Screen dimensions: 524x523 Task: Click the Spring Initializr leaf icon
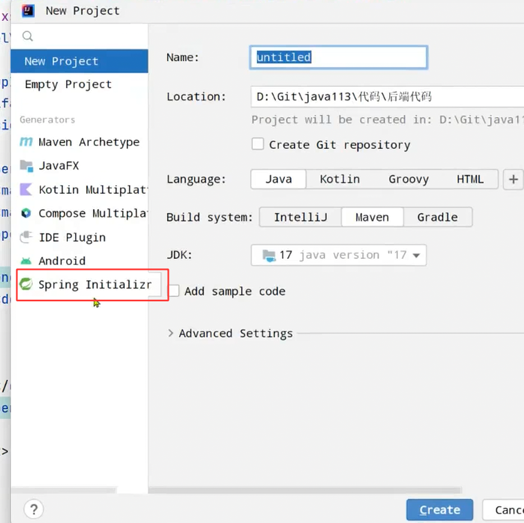(26, 284)
